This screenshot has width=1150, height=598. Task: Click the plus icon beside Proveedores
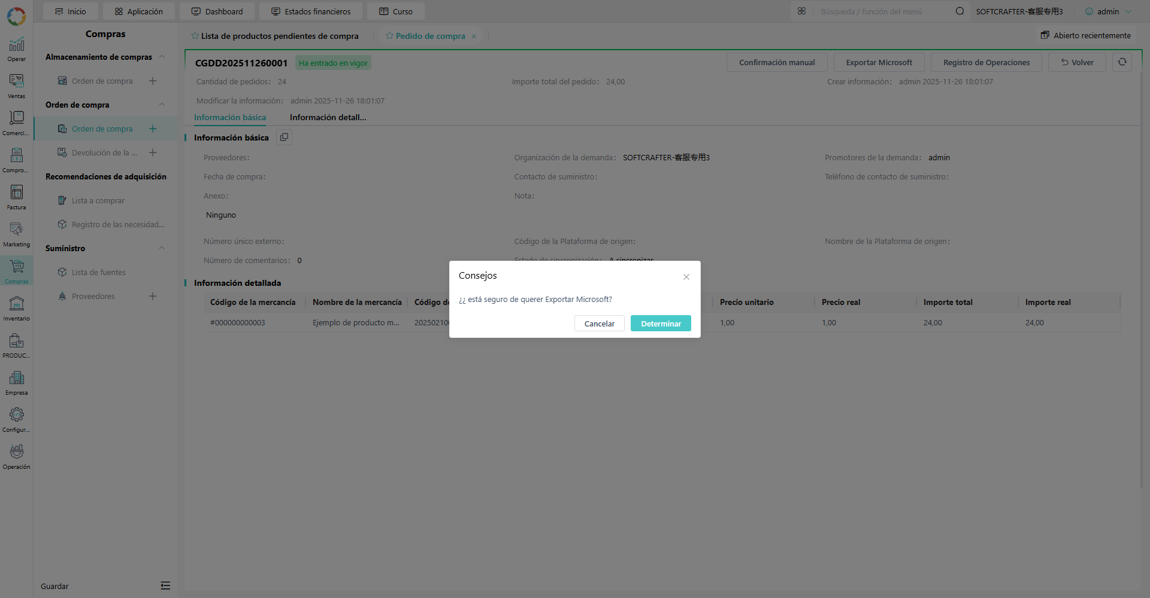coord(153,296)
